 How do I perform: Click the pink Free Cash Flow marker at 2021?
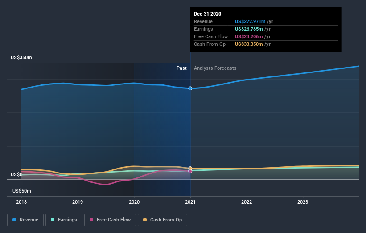(x=190, y=171)
